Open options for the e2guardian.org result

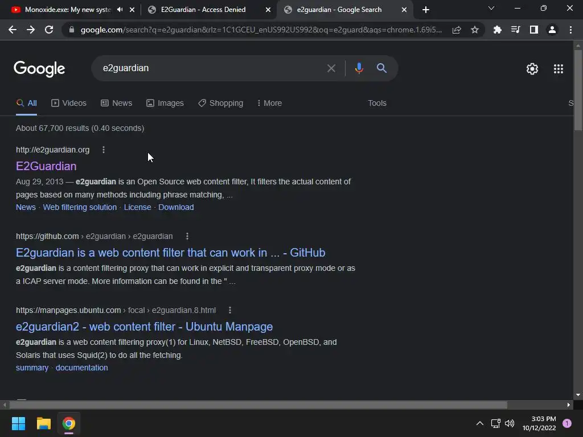click(x=104, y=150)
